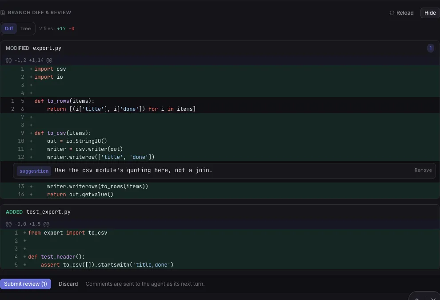
Task: Submit the review with one comment
Action: coord(25,284)
